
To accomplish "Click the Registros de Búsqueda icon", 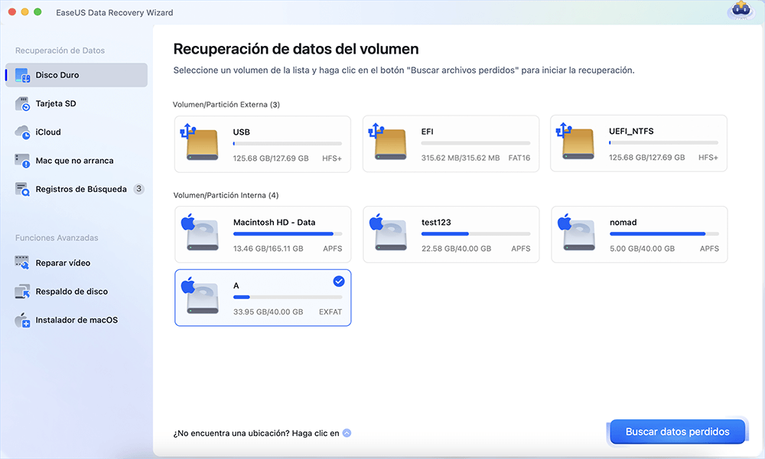I will (x=22, y=189).
